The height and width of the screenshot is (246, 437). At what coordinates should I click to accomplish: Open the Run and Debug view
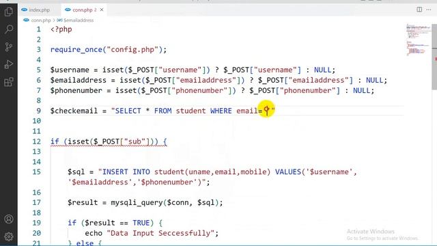tap(9, 64)
